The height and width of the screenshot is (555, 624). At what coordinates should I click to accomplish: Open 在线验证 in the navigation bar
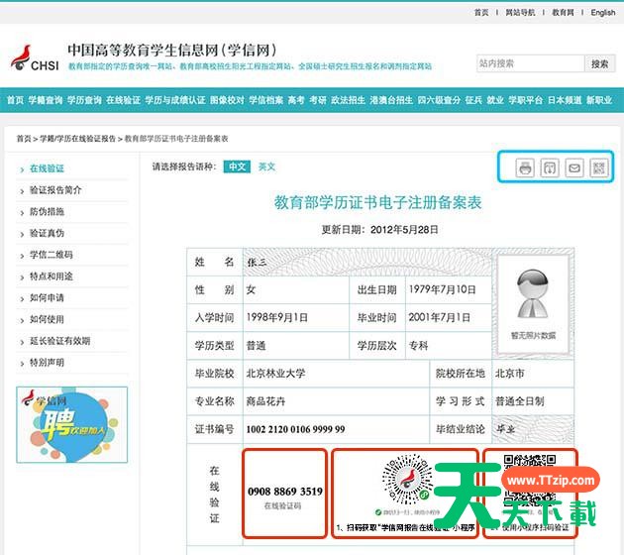(124, 100)
